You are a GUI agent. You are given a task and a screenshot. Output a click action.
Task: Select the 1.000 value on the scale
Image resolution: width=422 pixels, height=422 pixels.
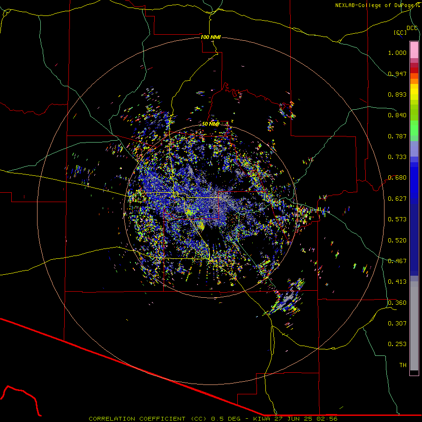(397, 53)
